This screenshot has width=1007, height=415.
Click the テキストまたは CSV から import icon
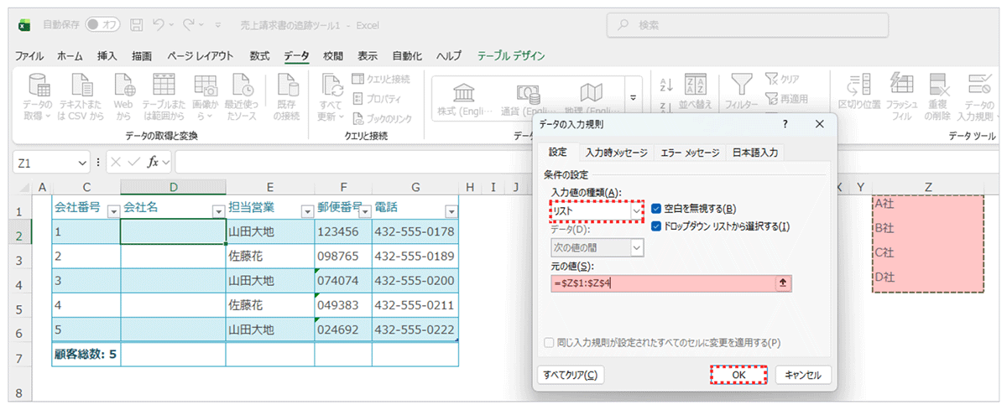pyautogui.click(x=81, y=86)
